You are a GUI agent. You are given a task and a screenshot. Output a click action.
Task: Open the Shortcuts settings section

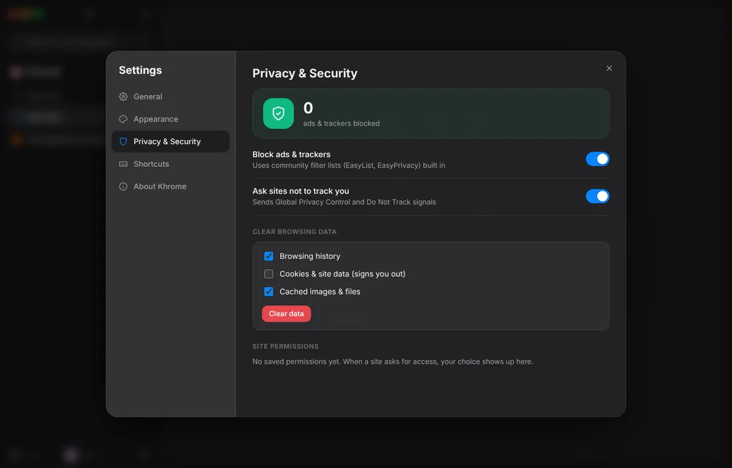(170, 164)
